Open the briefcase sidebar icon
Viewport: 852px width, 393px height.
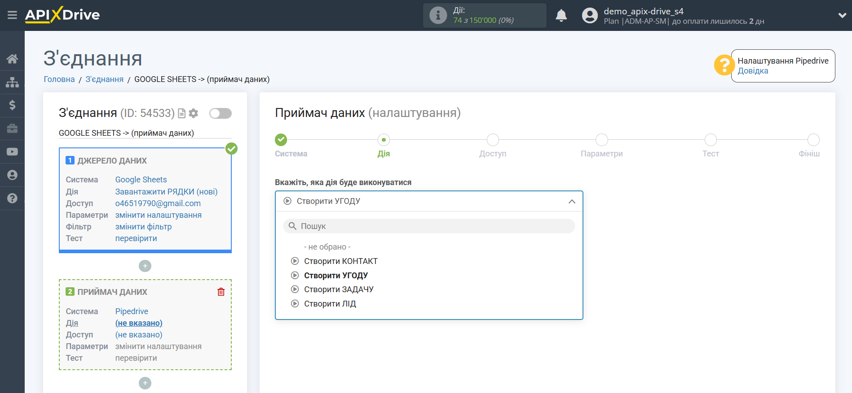click(x=12, y=129)
